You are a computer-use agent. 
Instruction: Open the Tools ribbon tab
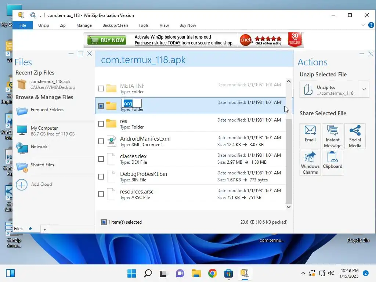click(144, 25)
